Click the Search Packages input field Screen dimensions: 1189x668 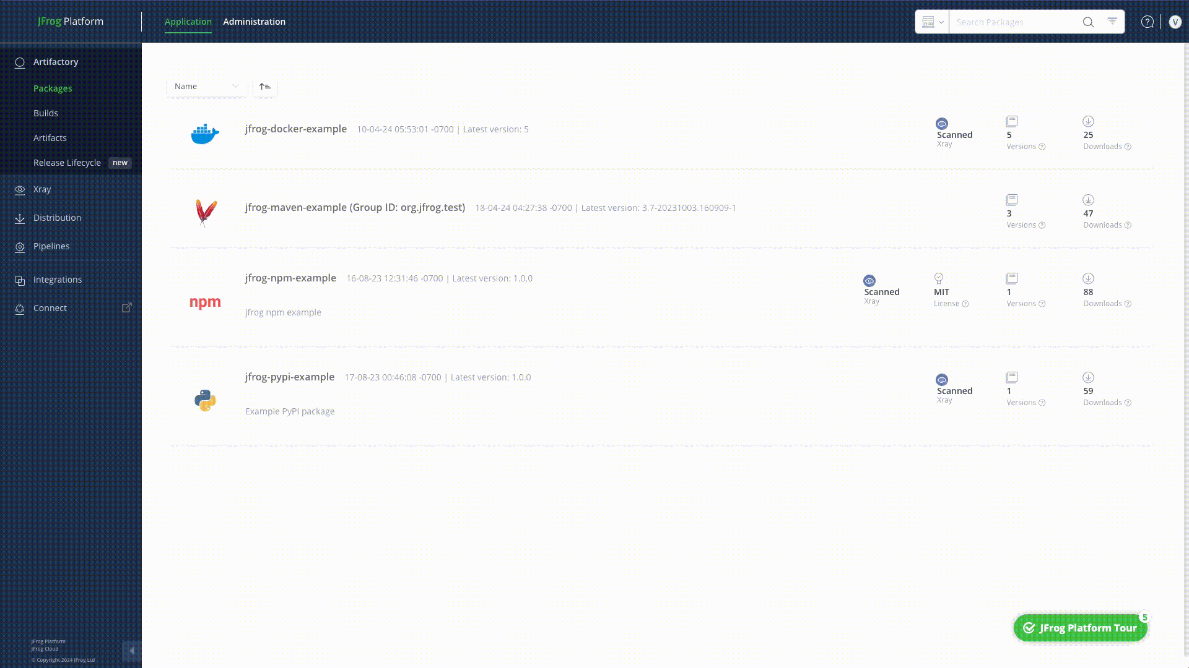(x=1014, y=22)
